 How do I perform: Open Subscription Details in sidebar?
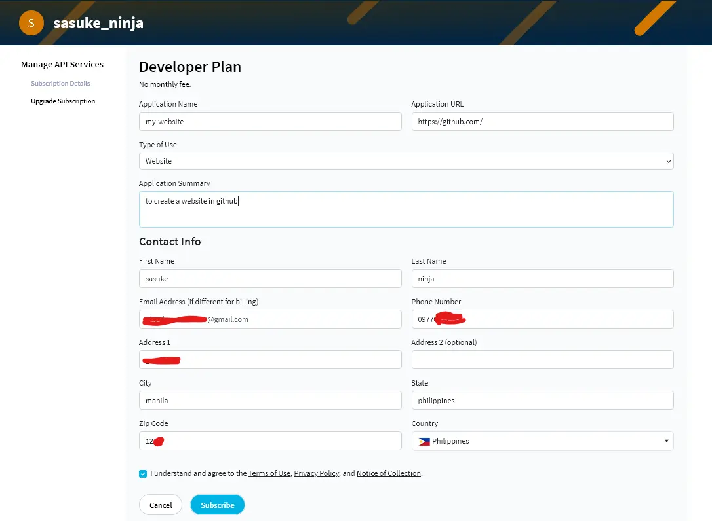point(60,83)
